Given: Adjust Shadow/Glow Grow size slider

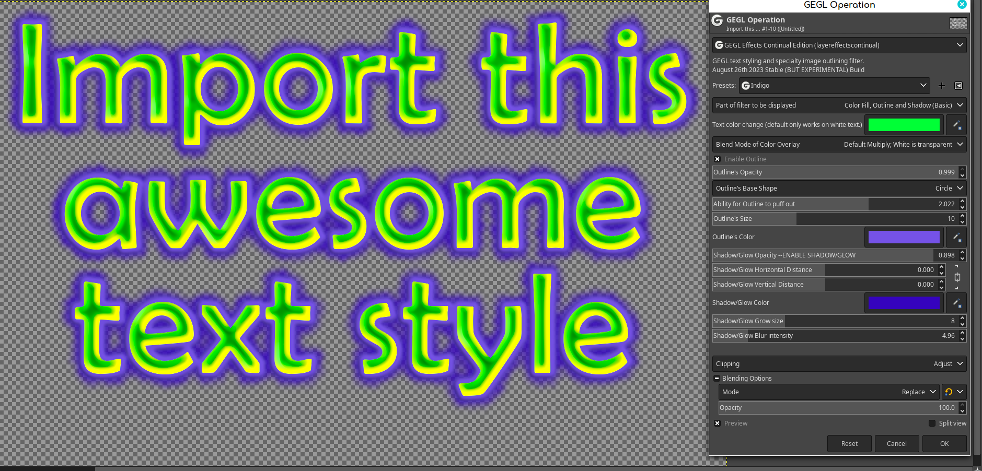Looking at the screenshot, I should 835,321.
